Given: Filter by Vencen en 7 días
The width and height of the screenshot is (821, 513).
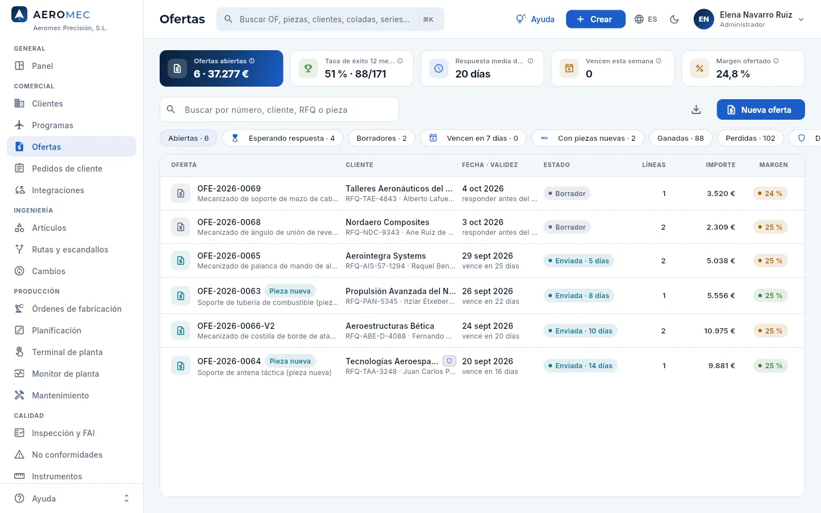Looking at the screenshot, I should (x=473, y=138).
